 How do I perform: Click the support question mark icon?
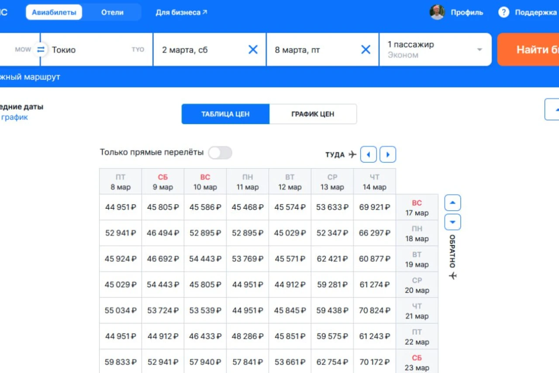click(504, 12)
